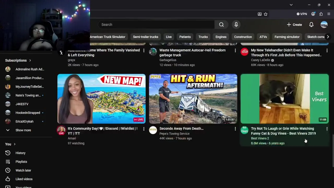334x188 pixels.
Task: Open GarbageGus channel avatar
Action: pyautogui.click(x=153, y=52)
